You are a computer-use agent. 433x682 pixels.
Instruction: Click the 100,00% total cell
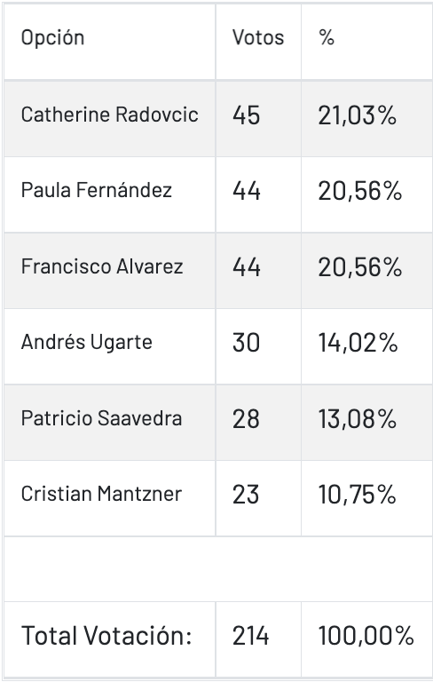(366, 636)
